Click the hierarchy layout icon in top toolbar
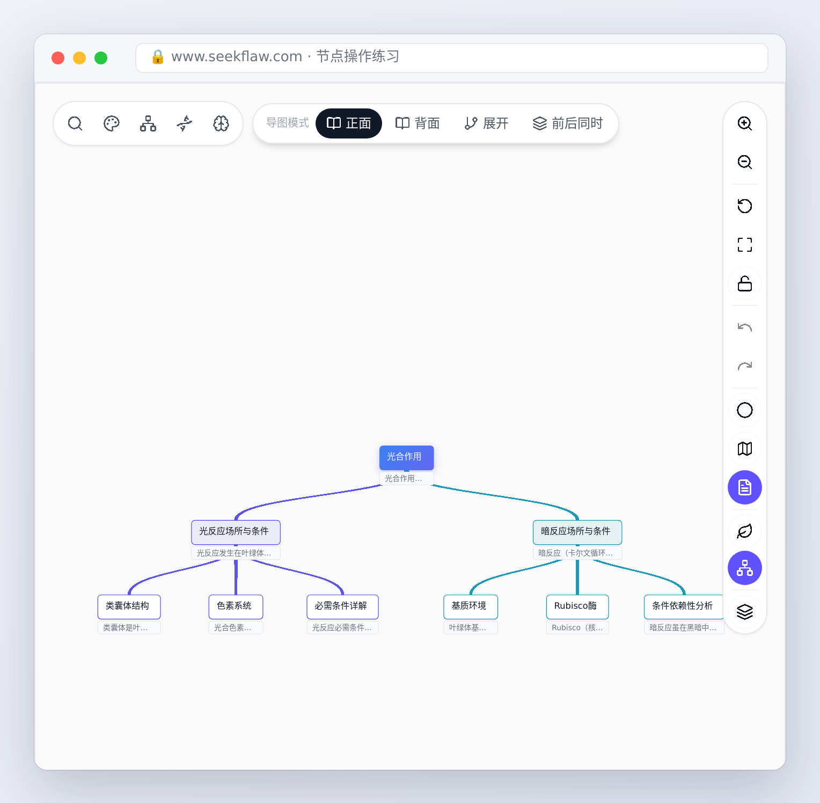The image size is (820, 803). click(148, 123)
